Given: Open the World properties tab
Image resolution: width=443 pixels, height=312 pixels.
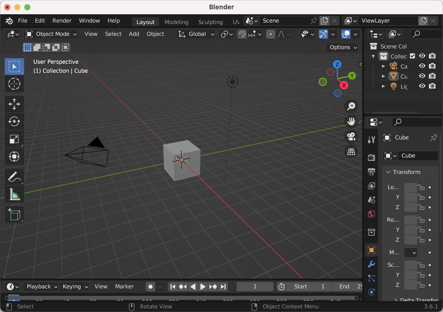Looking at the screenshot, I should coord(371,214).
